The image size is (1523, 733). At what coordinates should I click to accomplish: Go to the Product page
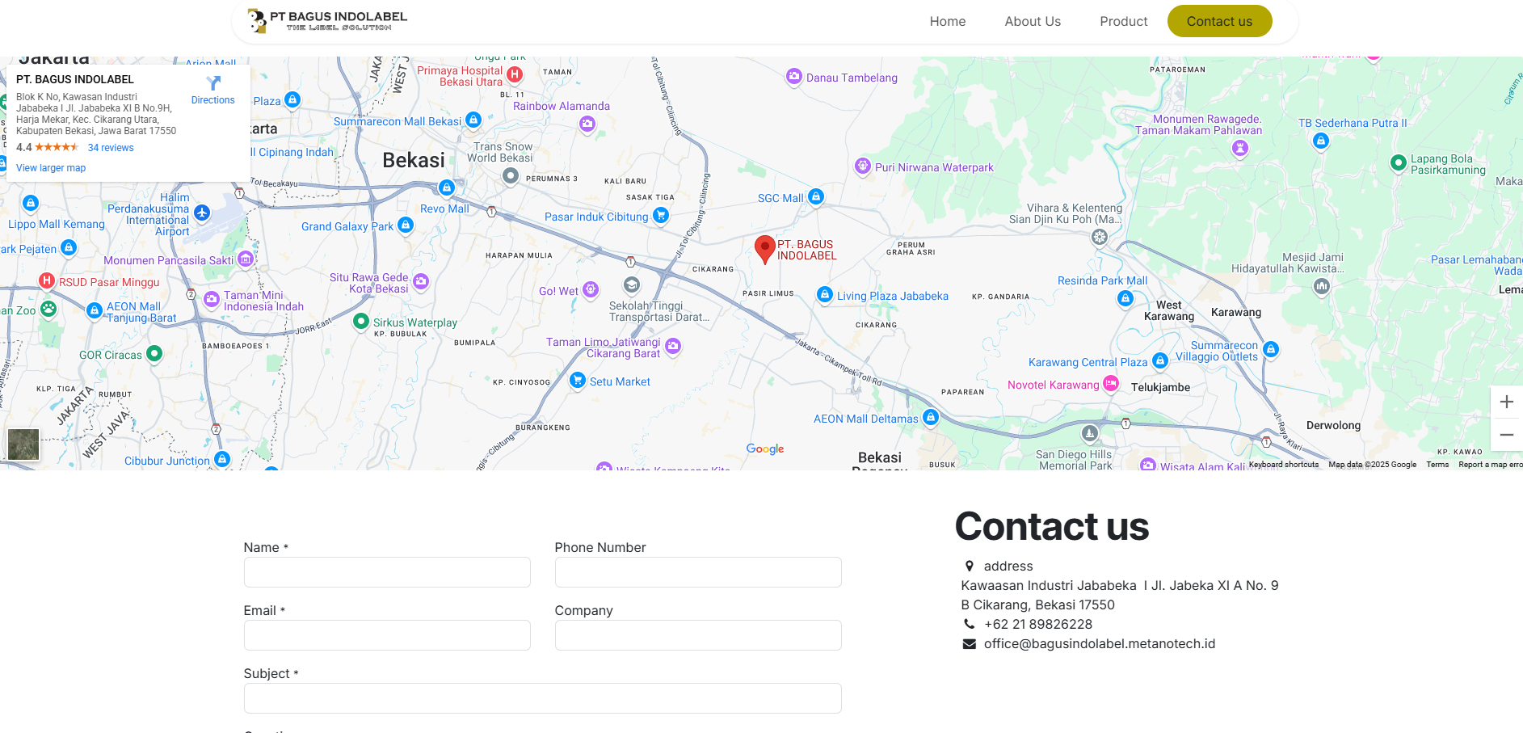coord(1123,22)
